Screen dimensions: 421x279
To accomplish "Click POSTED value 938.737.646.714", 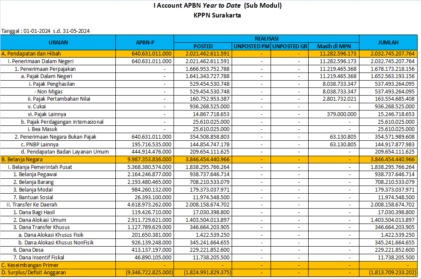I will pyautogui.click(x=209, y=174).
